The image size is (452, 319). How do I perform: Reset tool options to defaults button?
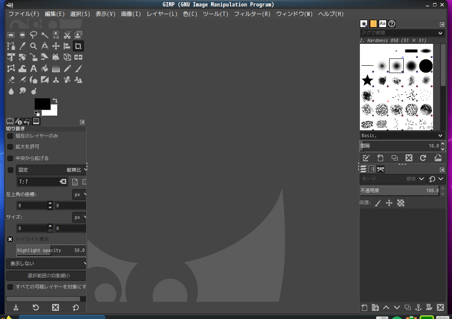pos(75,307)
